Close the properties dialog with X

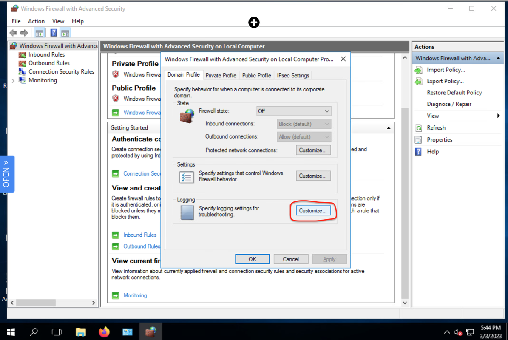(343, 59)
